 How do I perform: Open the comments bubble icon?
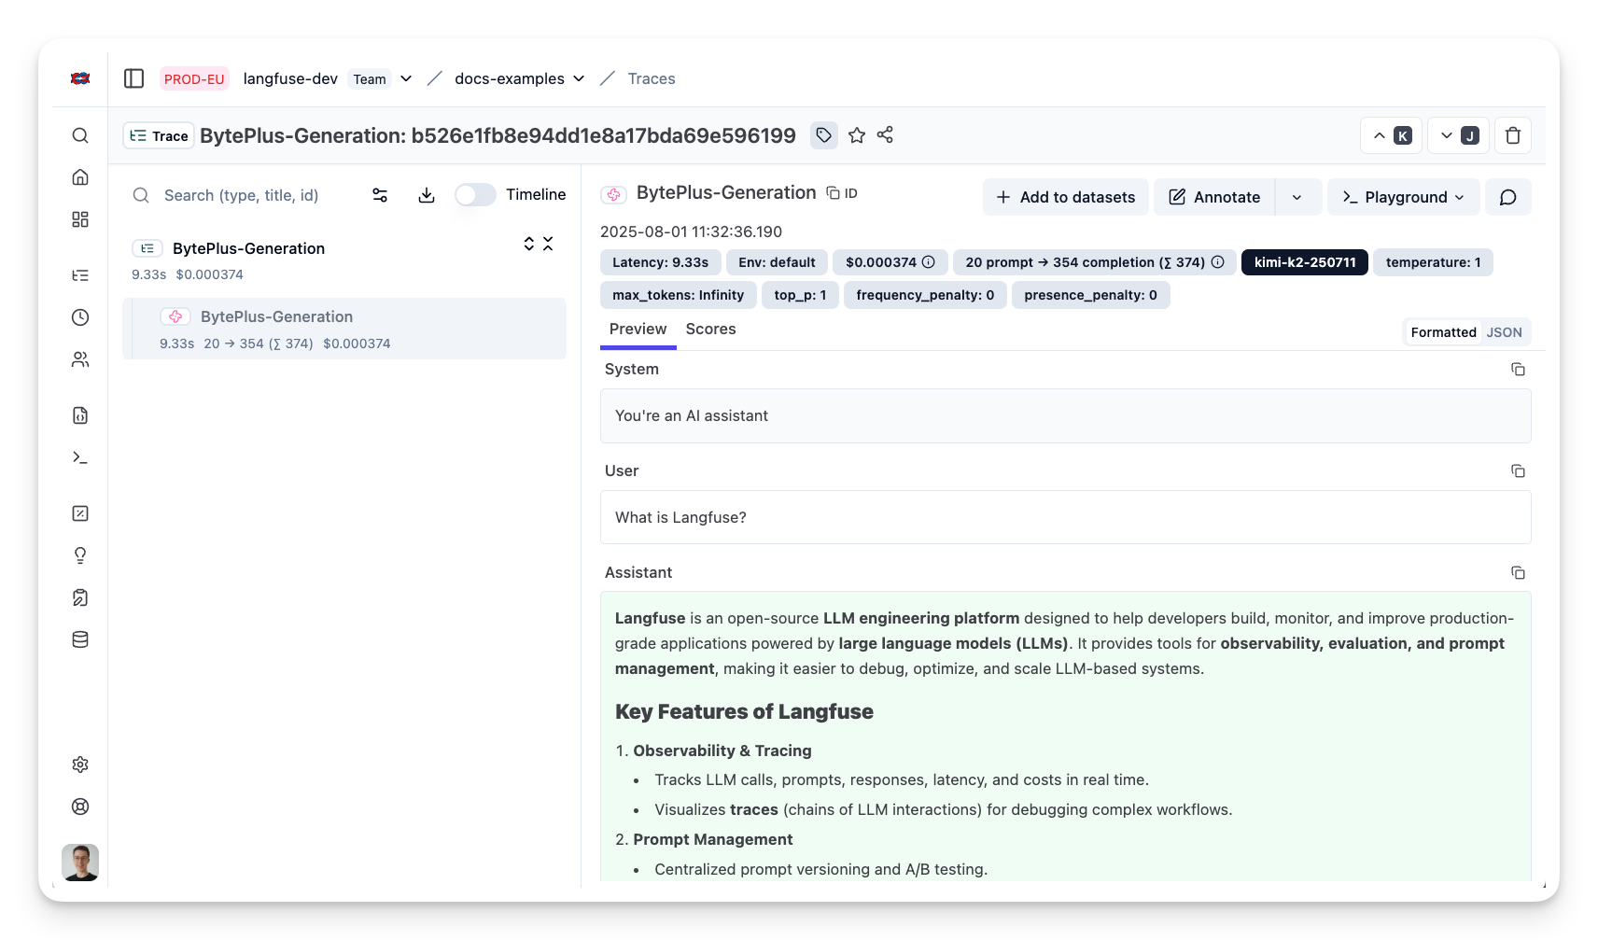click(1507, 197)
